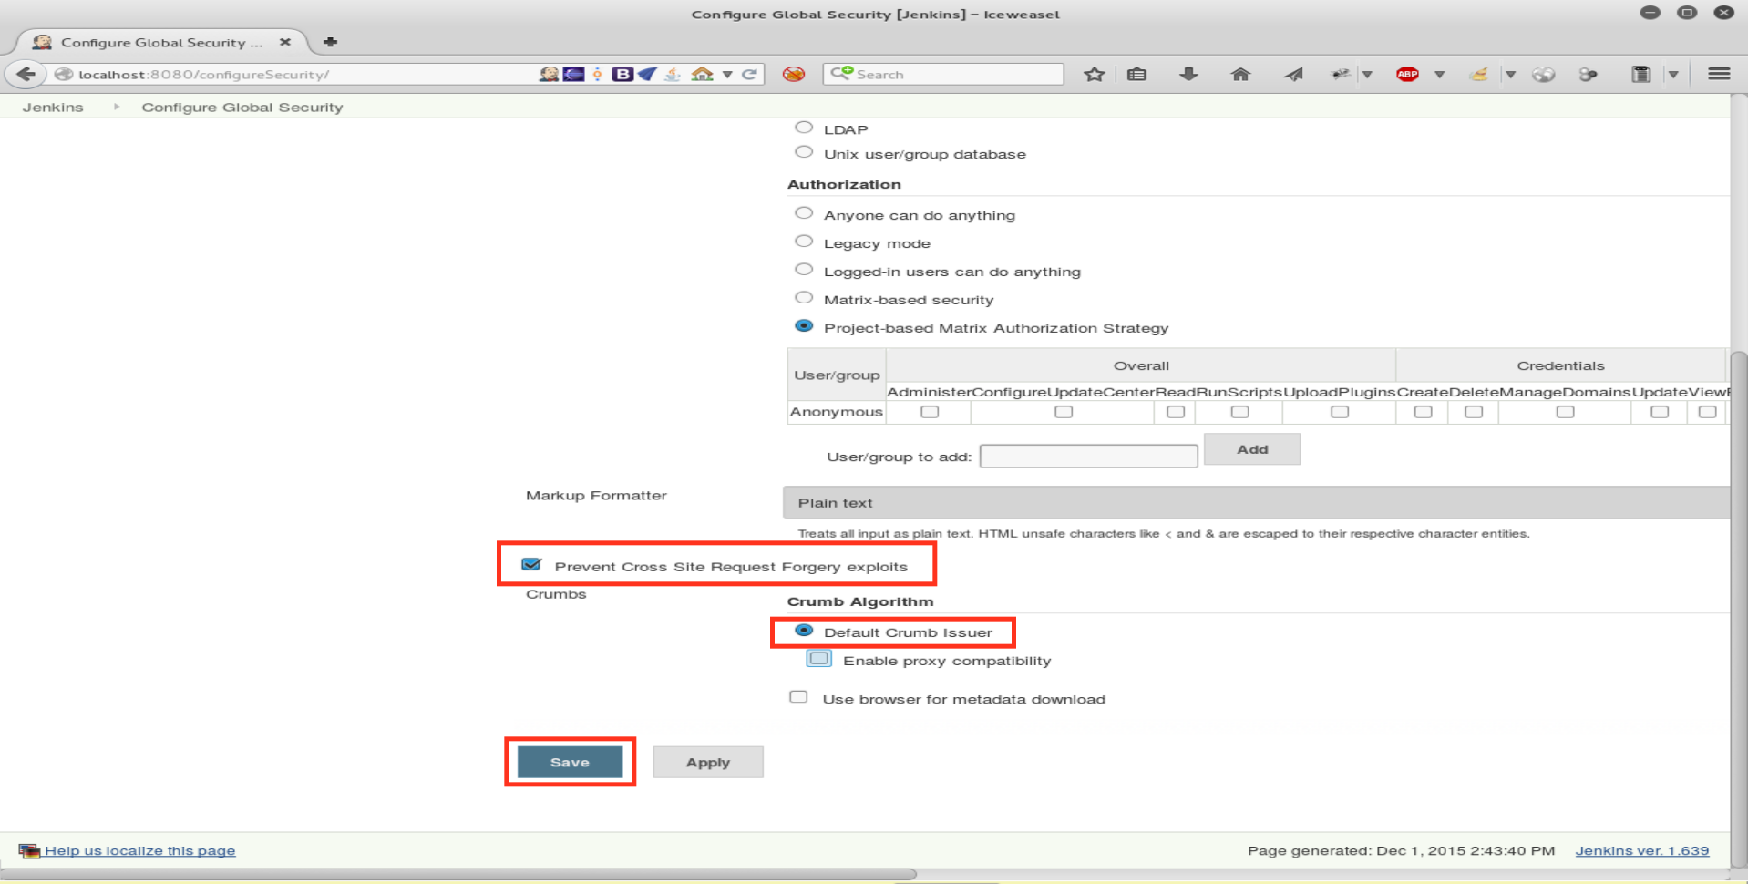
Task: Toggle Prevent Cross Site Request Forgery checkbox
Action: tap(531, 565)
